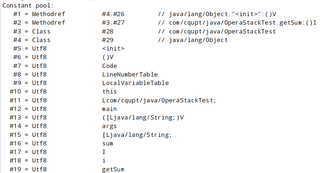Image resolution: width=321 pixels, height=173 pixels.
Task: Select the '#28' class index value
Action: [x=108, y=32]
